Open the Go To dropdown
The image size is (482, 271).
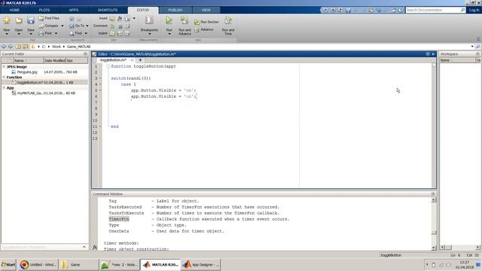[x=79, y=26]
